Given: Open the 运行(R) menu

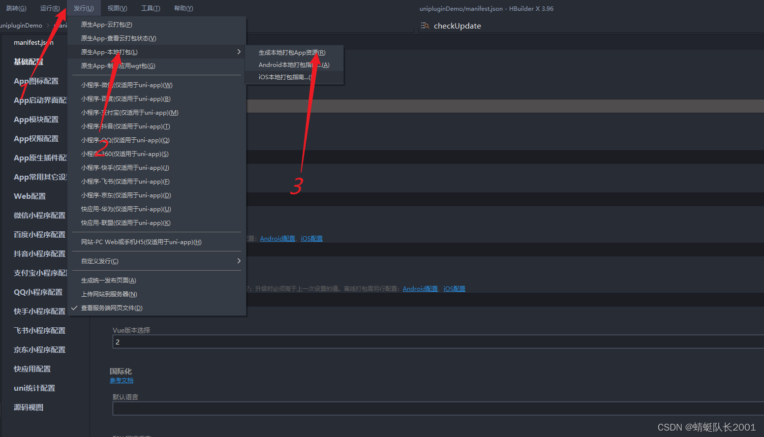Looking at the screenshot, I should click(50, 8).
